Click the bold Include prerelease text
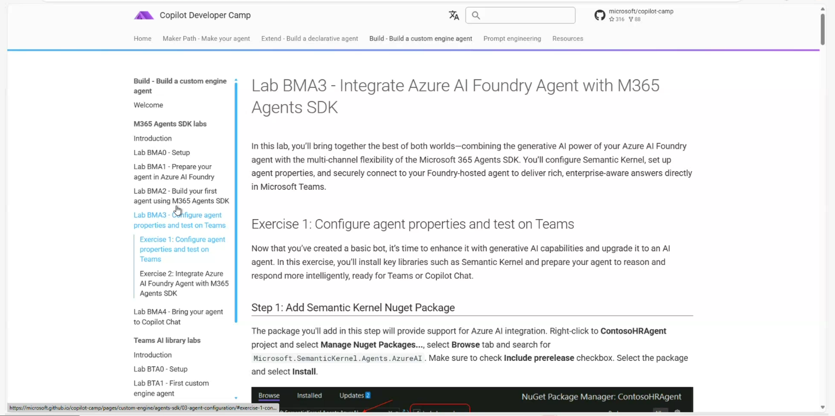835x416 pixels. [539, 358]
